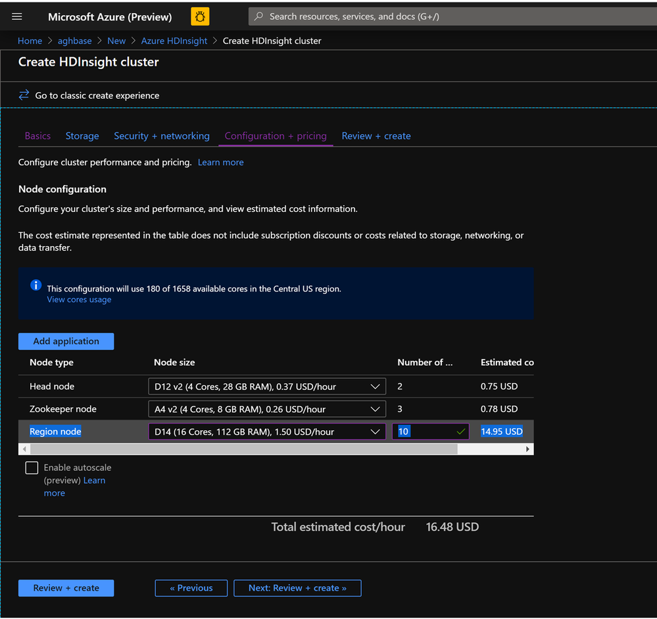The width and height of the screenshot is (657, 619).
Task: Click the aghbase breadcrumb link
Action: [x=74, y=41]
